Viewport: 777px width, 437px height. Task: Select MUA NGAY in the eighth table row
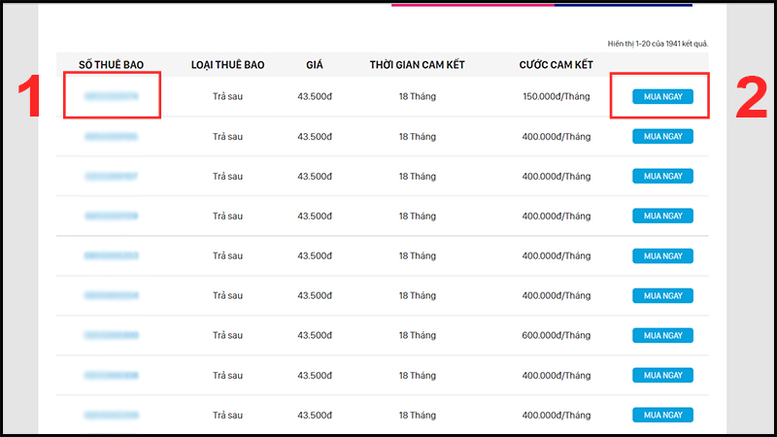662,375
